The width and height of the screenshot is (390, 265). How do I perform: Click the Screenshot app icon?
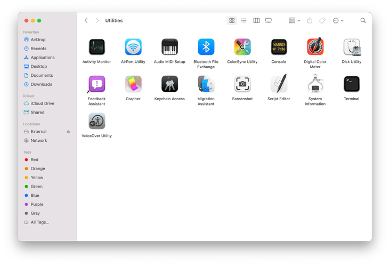(x=242, y=84)
